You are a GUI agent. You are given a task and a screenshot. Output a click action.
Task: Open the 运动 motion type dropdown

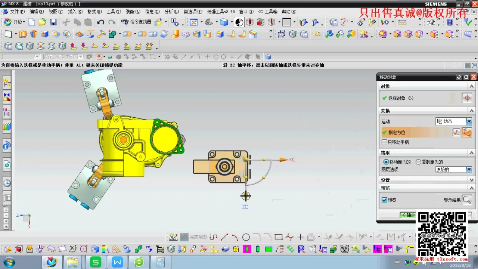click(469, 121)
